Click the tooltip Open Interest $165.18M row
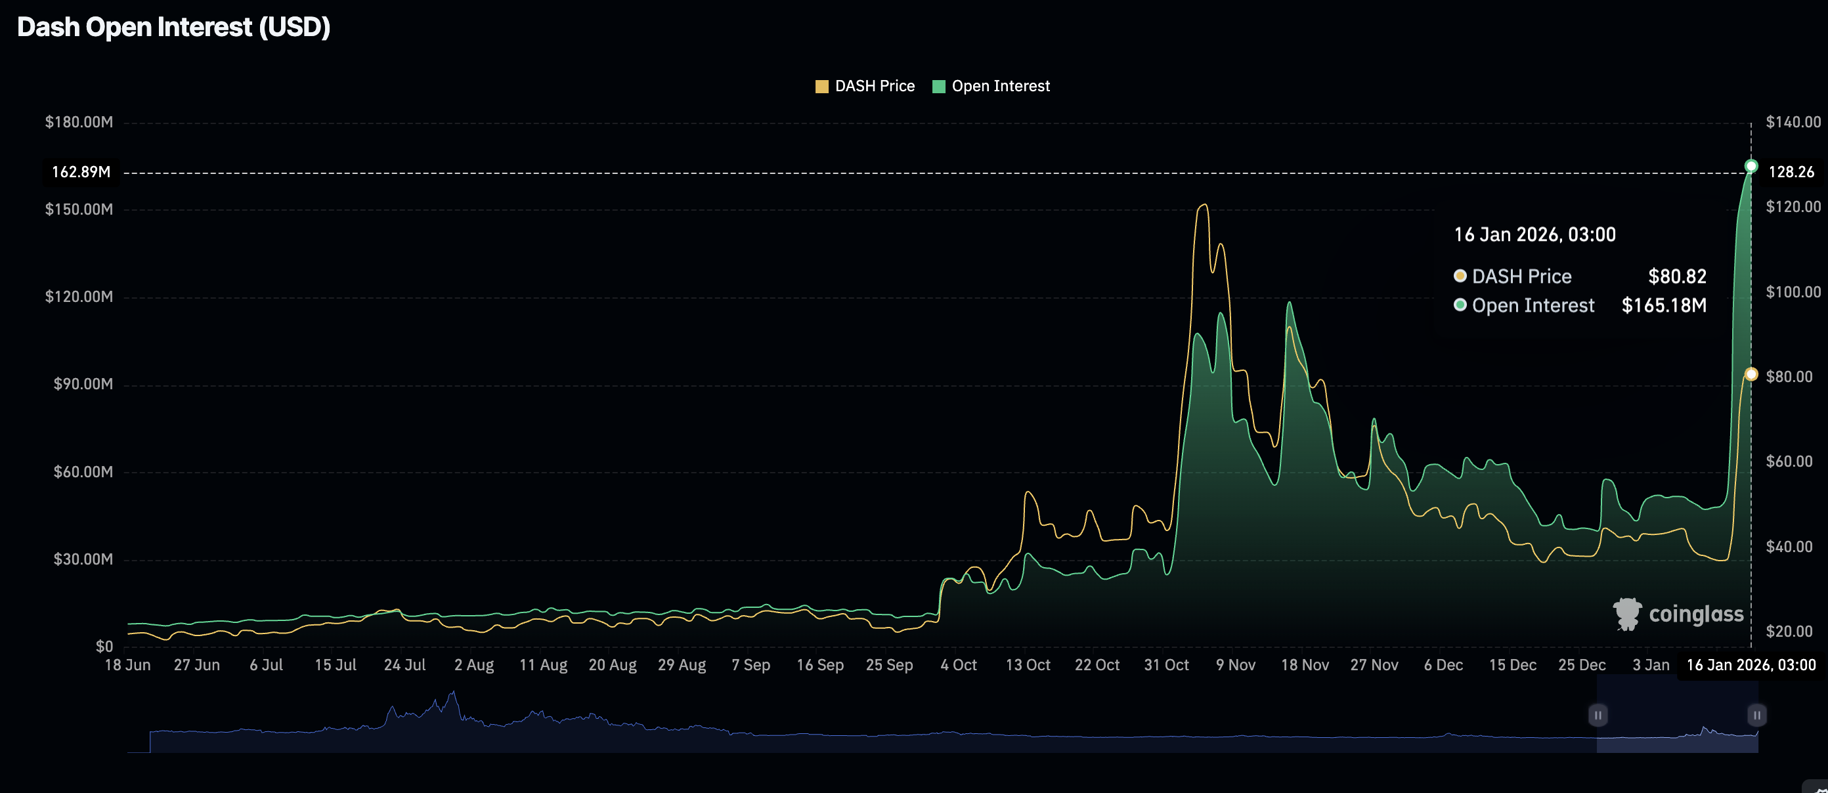Viewport: 1828px width, 793px height. [x=1580, y=306]
